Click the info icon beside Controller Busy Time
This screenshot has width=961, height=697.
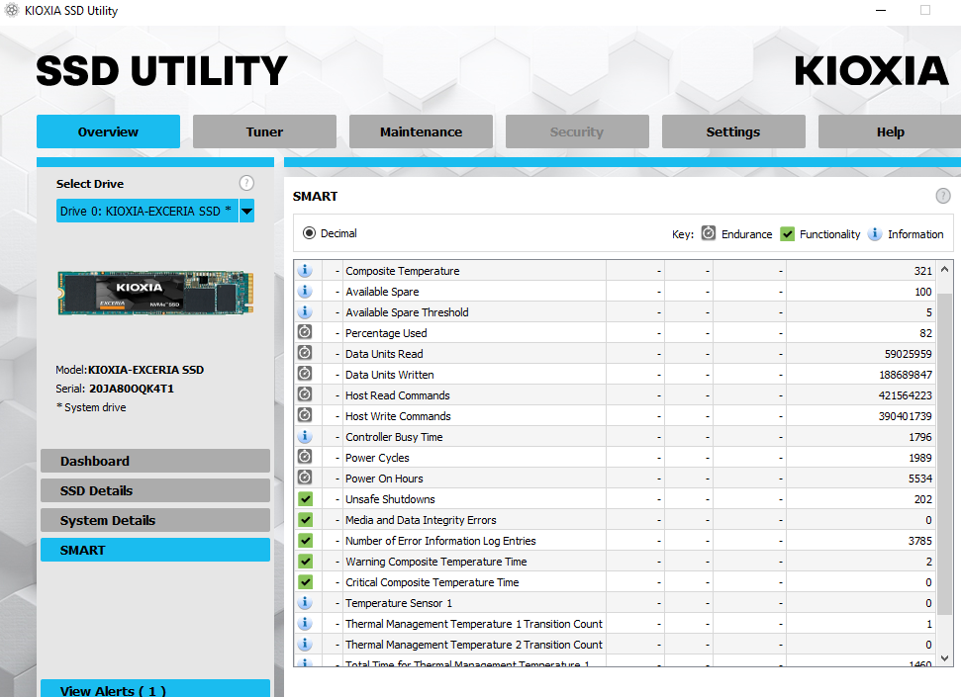305,436
